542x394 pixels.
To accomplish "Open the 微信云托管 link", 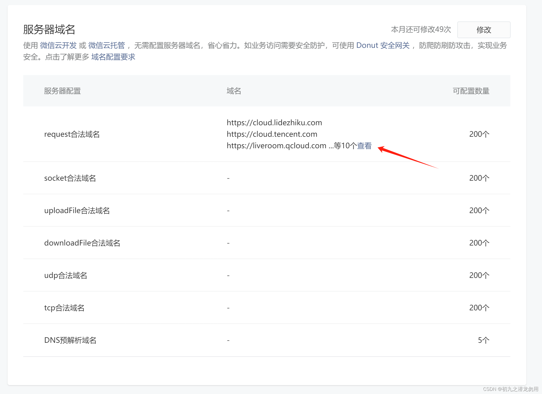I will (x=106, y=45).
